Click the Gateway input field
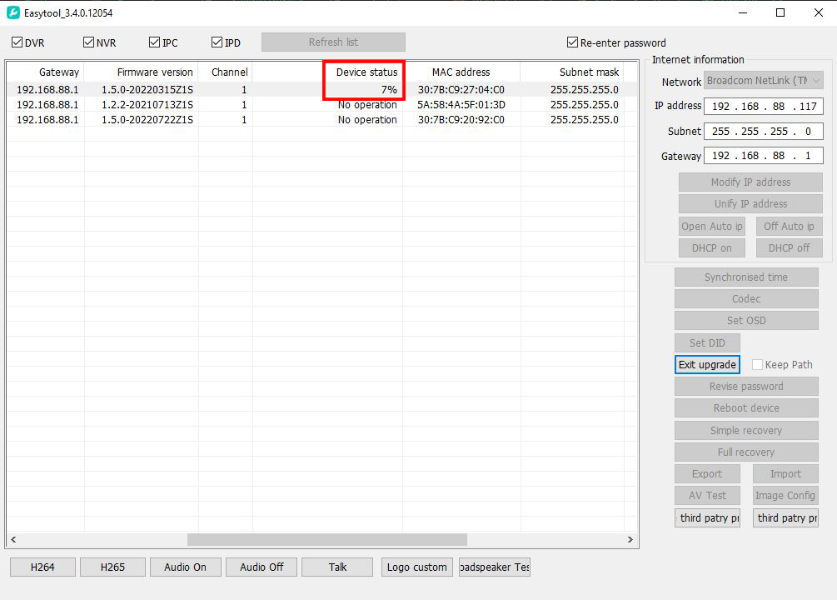The height and width of the screenshot is (600, 837). [763, 157]
